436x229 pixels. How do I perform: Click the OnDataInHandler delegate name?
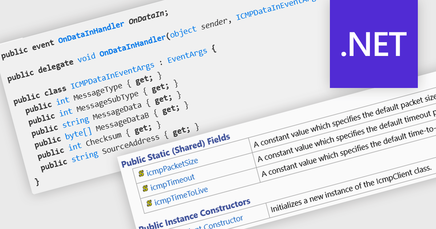click(x=132, y=47)
